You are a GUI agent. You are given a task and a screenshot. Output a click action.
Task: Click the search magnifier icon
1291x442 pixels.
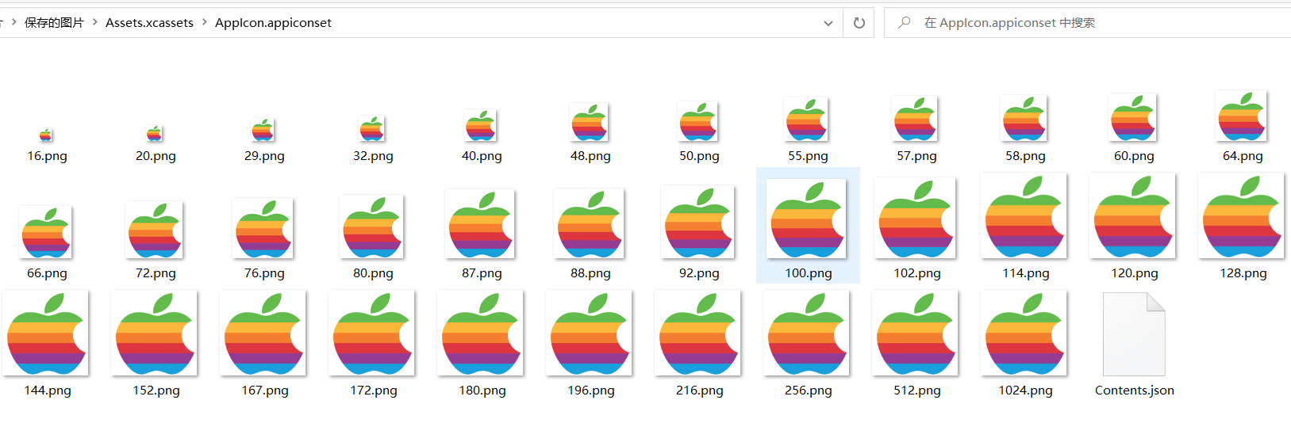coord(904,23)
